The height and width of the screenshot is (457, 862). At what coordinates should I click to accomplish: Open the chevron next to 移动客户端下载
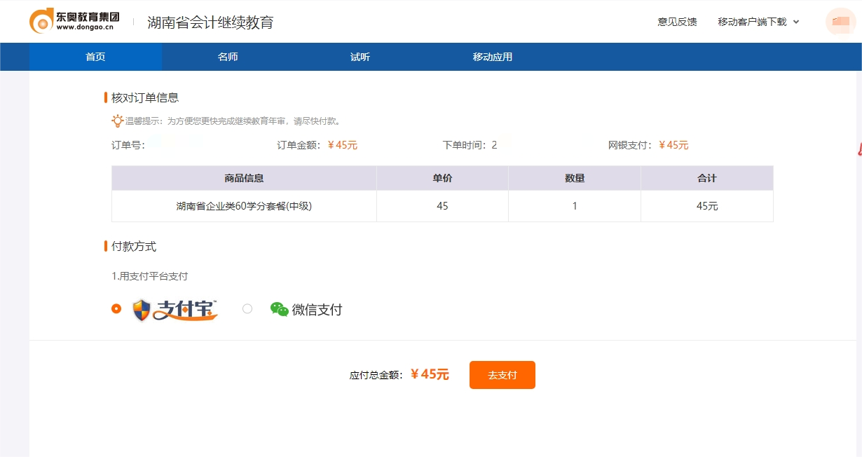coord(795,22)
